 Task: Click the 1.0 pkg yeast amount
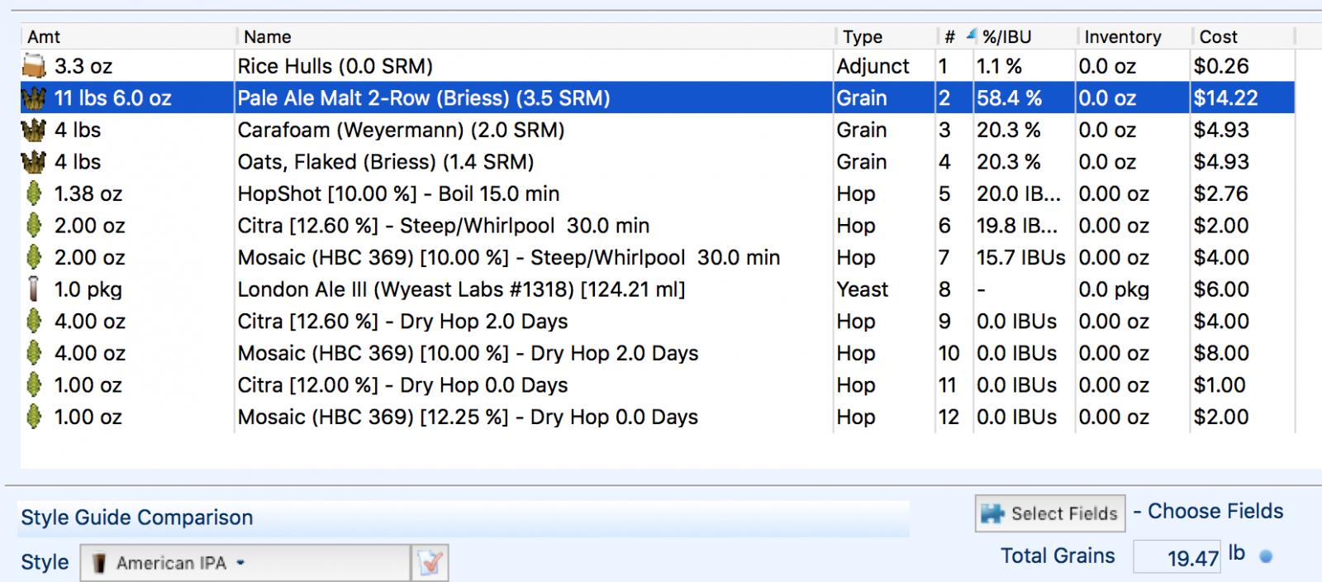point(88,290)
